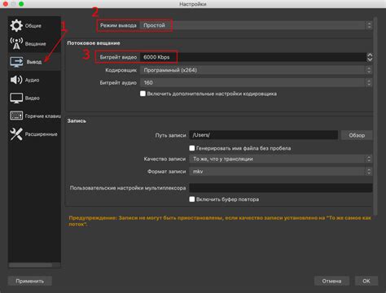Click the Отмена cancel button
Image resolution: width=386 pixels, height=293 pixels.
pos(331,281)
